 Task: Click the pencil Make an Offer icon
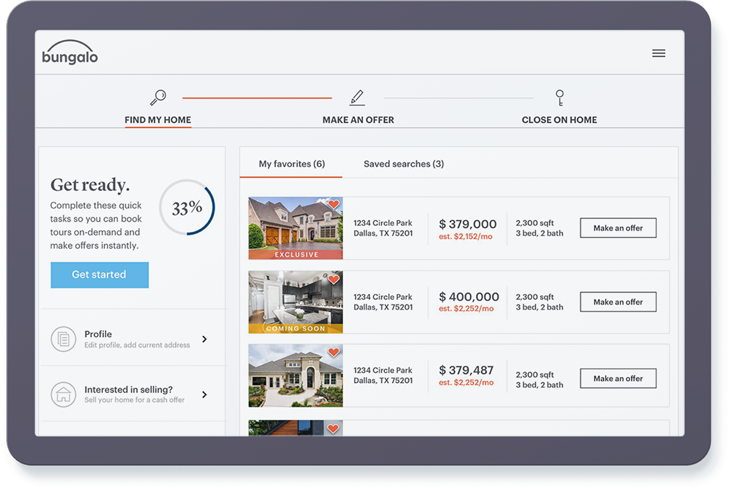(357, 98)
